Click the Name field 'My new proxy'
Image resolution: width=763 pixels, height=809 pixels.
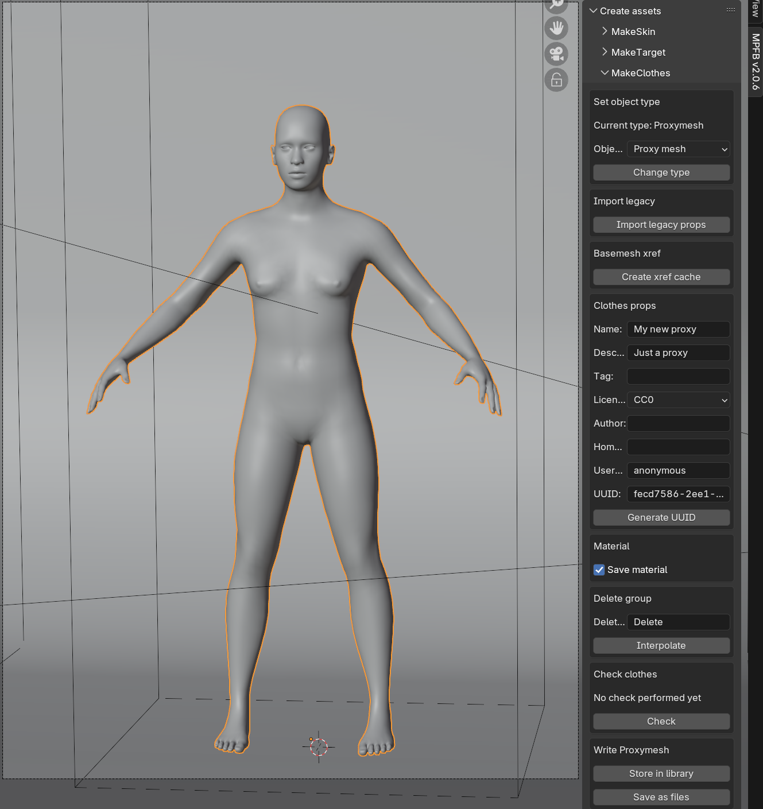pyautogui.click(x=679, y=329)
